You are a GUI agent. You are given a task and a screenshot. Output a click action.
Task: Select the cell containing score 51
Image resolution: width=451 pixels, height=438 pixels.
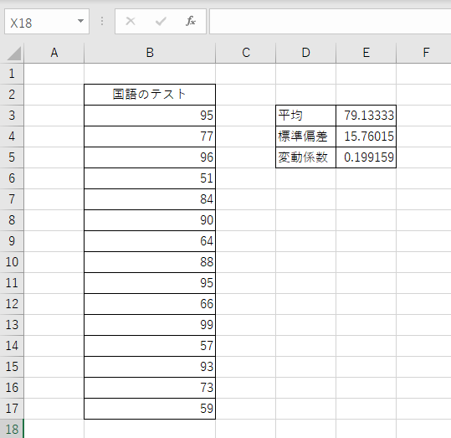click(x=150, y=178)
